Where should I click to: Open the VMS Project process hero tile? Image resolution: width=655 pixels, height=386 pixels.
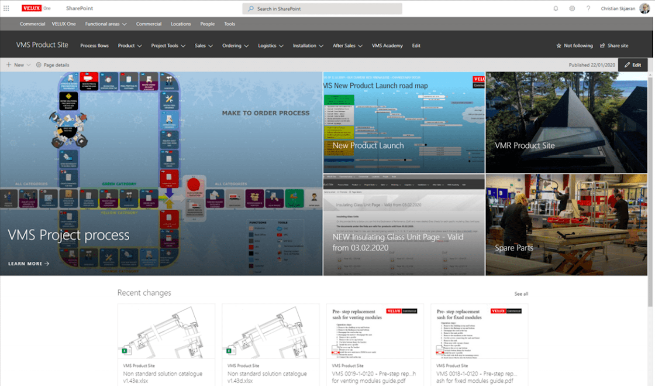(x=161, y=174)
